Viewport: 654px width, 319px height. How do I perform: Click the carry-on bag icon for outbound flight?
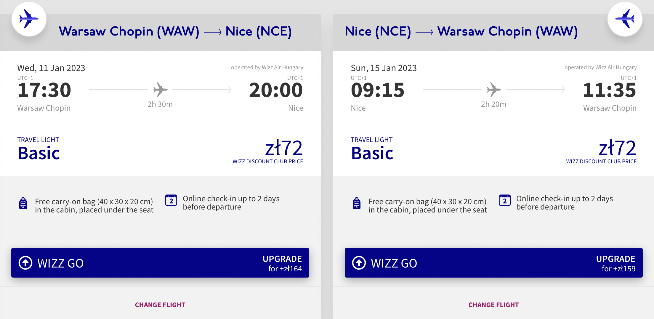[23, 203]
